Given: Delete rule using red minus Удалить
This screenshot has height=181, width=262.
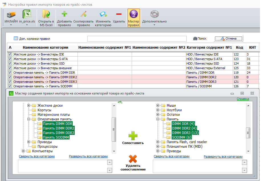Looking at the screenshot, I should (x=119, y=14).
